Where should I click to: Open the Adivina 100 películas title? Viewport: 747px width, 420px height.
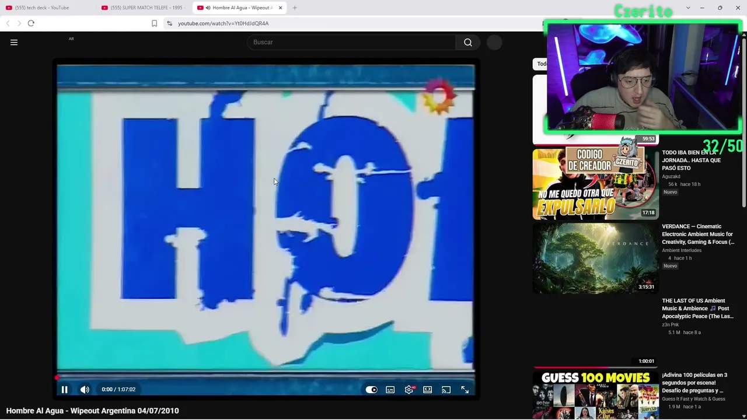click(694, 383)
